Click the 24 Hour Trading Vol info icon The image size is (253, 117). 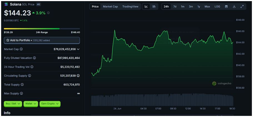pyautogui.click(x=32, y=67)
